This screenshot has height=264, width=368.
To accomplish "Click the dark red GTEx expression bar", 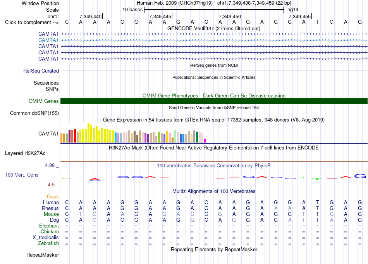I will (70, 136).
